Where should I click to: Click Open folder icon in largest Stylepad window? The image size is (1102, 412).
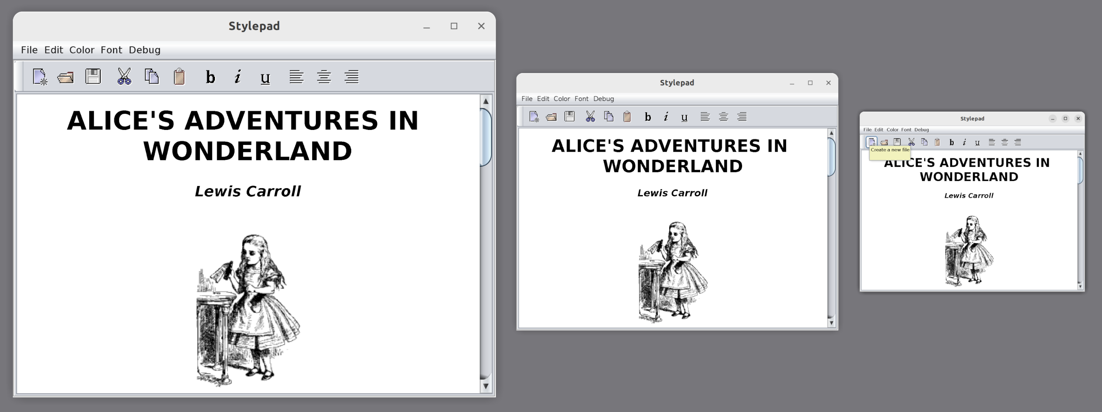[x=65, y=77]
